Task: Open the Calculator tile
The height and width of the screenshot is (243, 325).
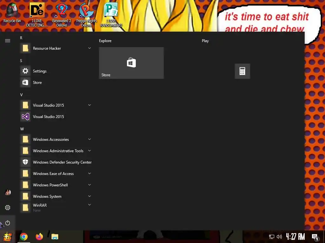Action: tap(242, 71)
